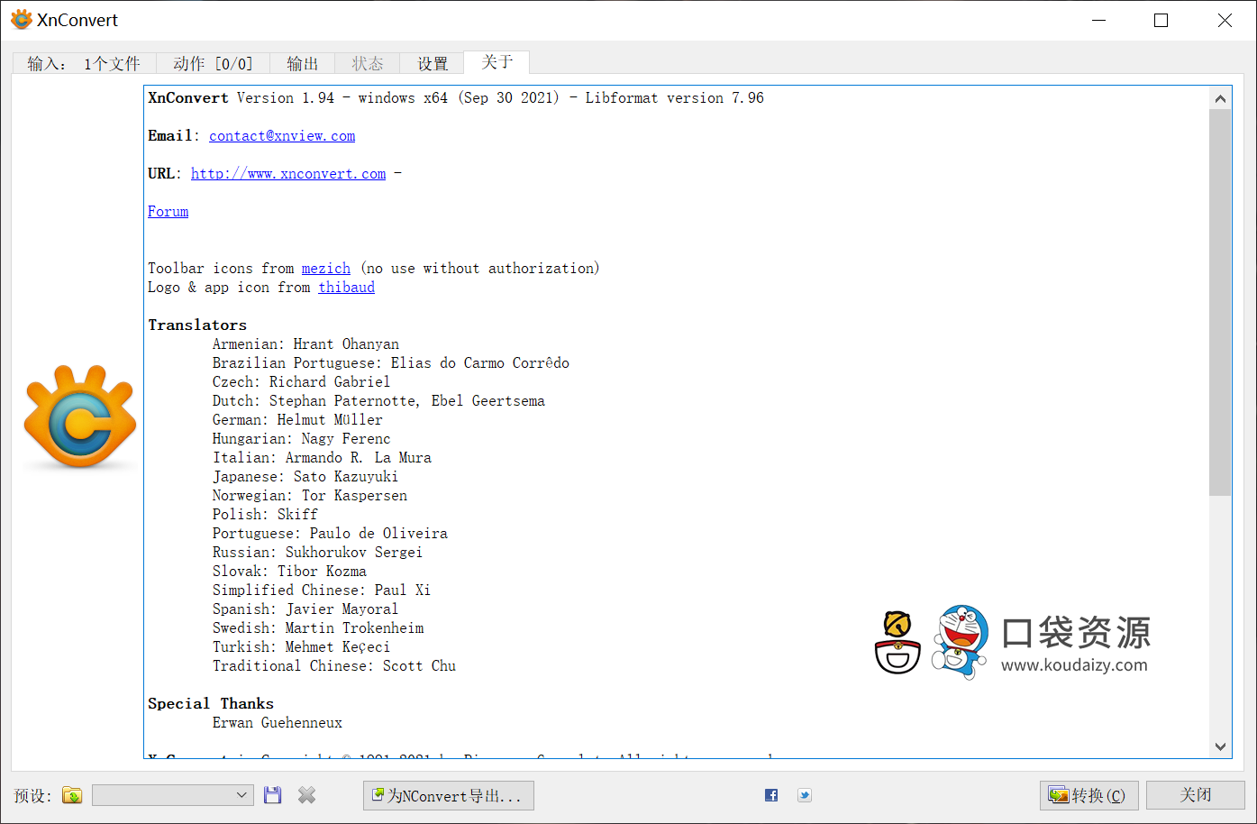Click the 'Japanese: Sato Kazuyuki' line
The height and width of the screenshot is (824, 1257).
[305, 476]
